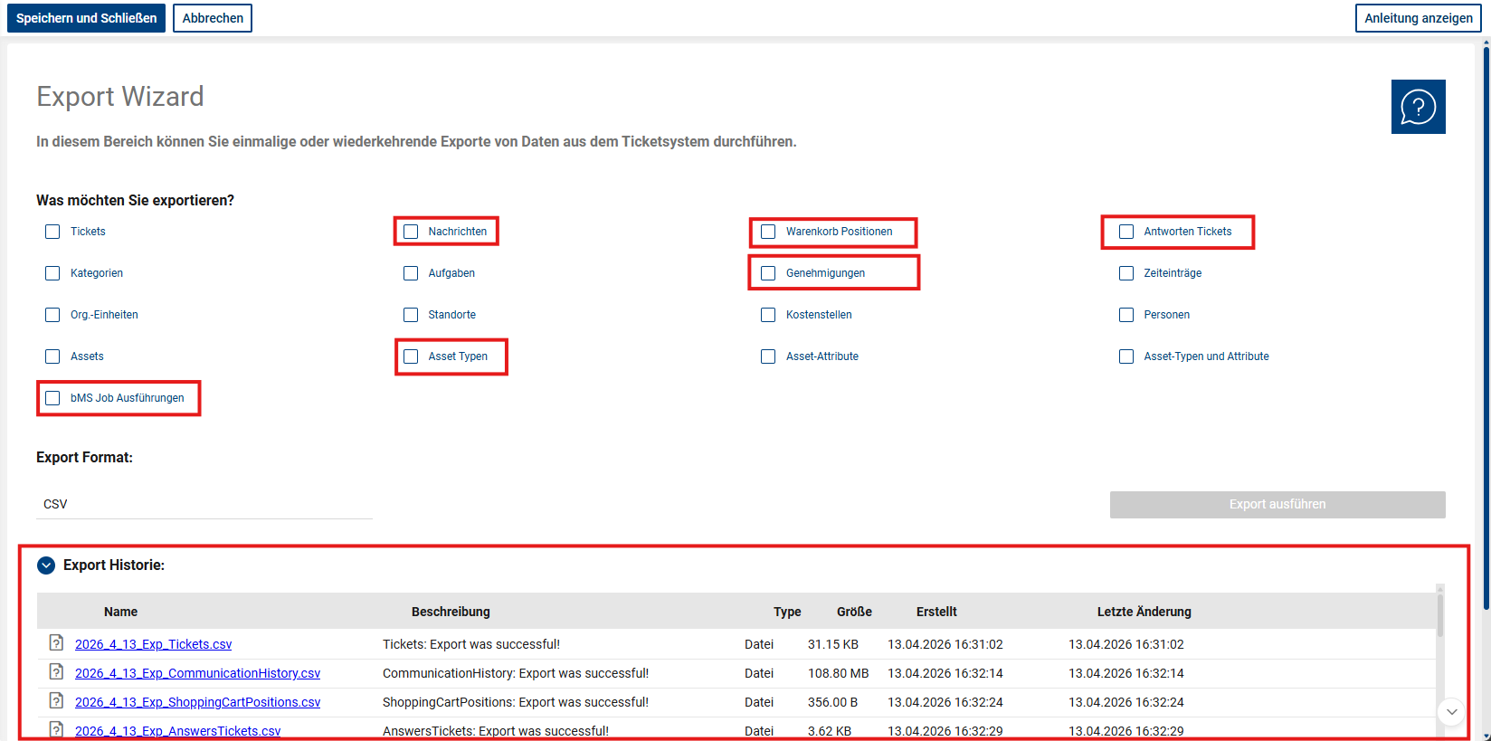The image size is (1491, 741).
Task: Click file icon beside Exp_CommunicationHistory.csv
Action: pyautogui.click(x=56, y=671)
